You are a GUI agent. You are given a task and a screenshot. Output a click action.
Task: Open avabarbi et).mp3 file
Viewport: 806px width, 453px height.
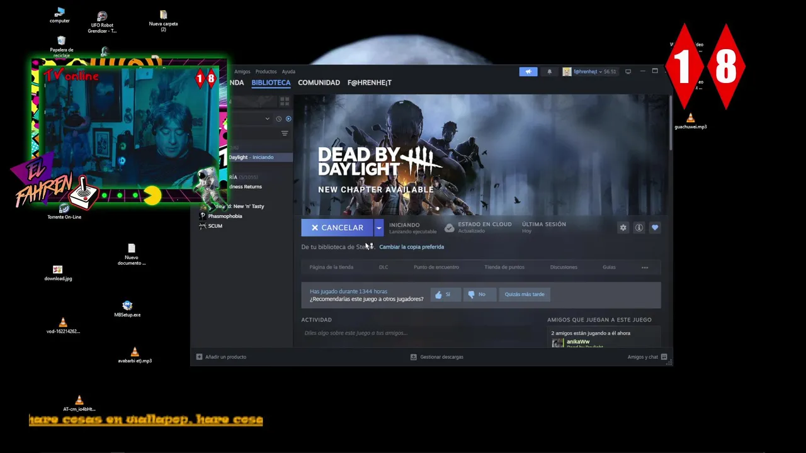click(135, 355)
